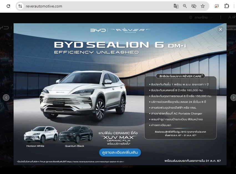Open the media control toolbar icon
This screenshot has height=174, width=236.
point(216,6)
